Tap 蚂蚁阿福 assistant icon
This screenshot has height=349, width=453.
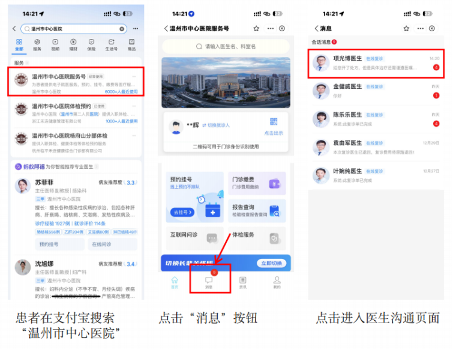pyautogui.click(x=18, y=166)
